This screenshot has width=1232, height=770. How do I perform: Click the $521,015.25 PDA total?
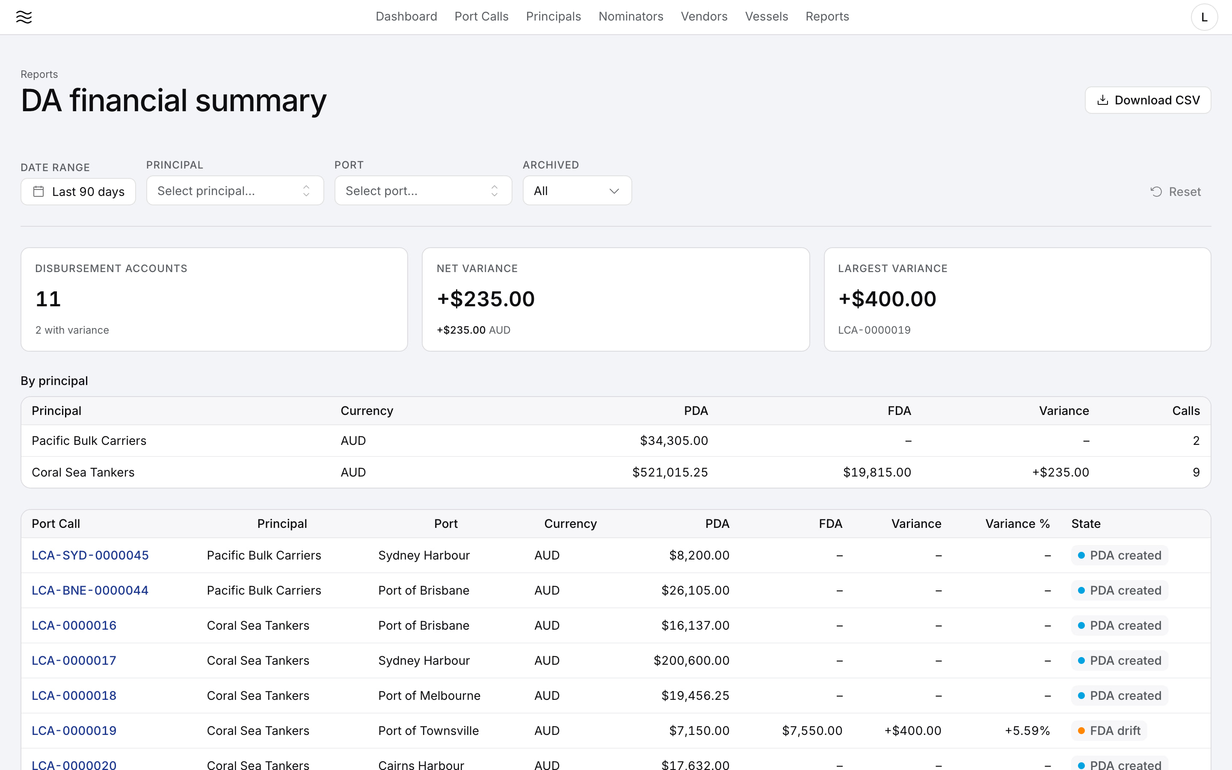(670, 472)
